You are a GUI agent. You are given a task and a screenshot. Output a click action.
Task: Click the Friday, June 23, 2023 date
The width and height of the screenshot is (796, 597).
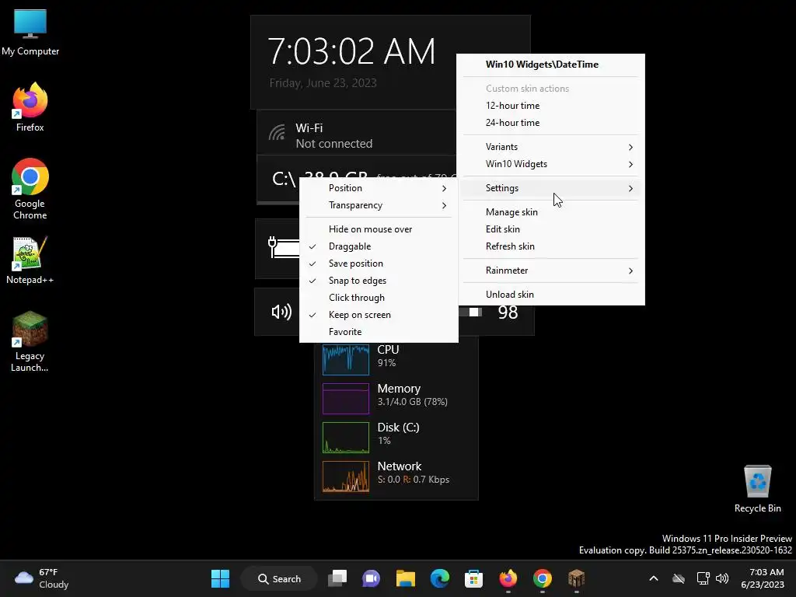coord(323,82)
